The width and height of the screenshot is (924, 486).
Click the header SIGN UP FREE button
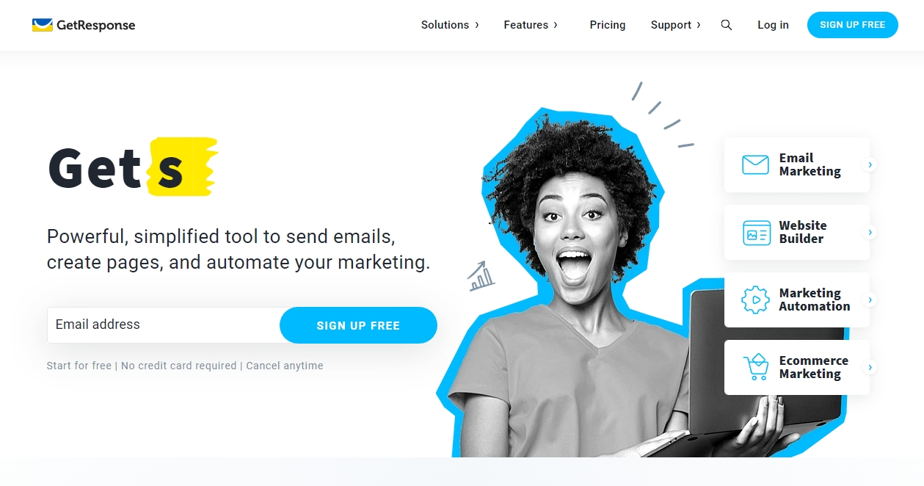coord(853,25)
